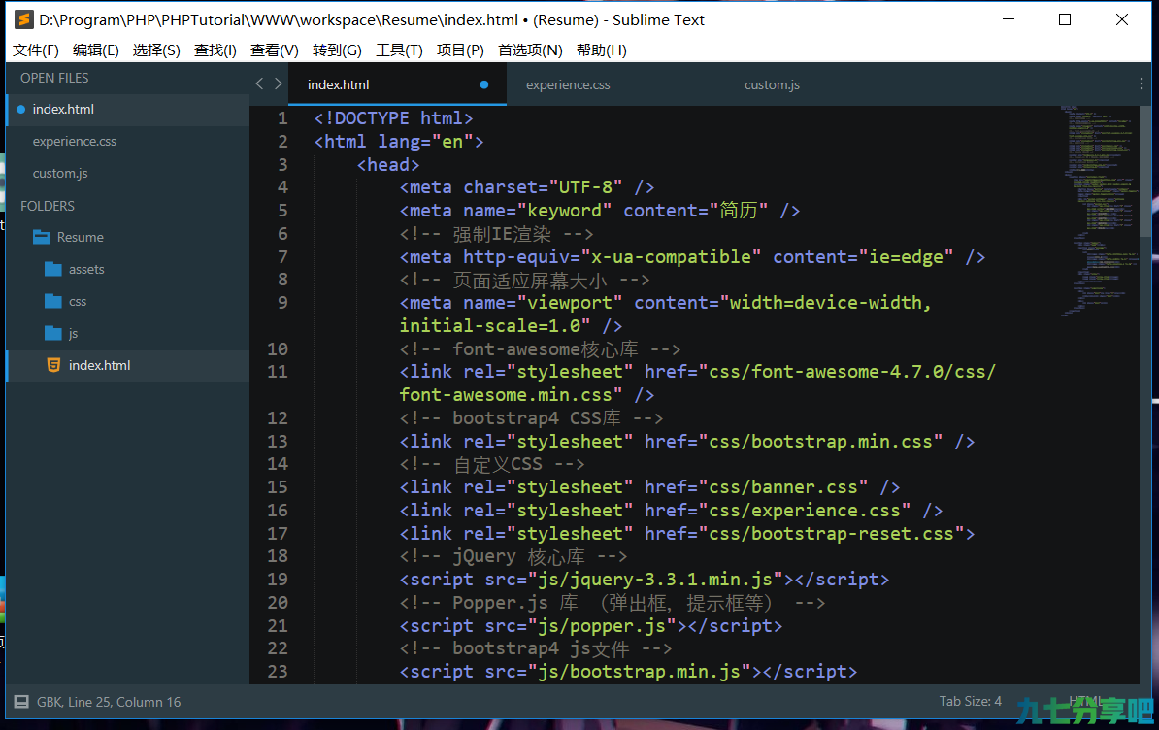Switch to the custom.js tab
The width and height of the screenshot is (1159, 730).
click(772, 85)
